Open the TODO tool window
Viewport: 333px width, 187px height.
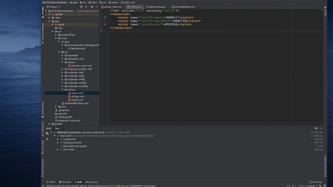click(x=51, y=182)
